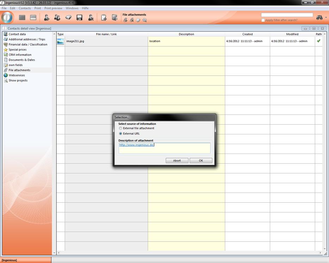329x263 pixels.
Task: Click the image211.jpg thumbnail
Action: [x=61, y=41]
